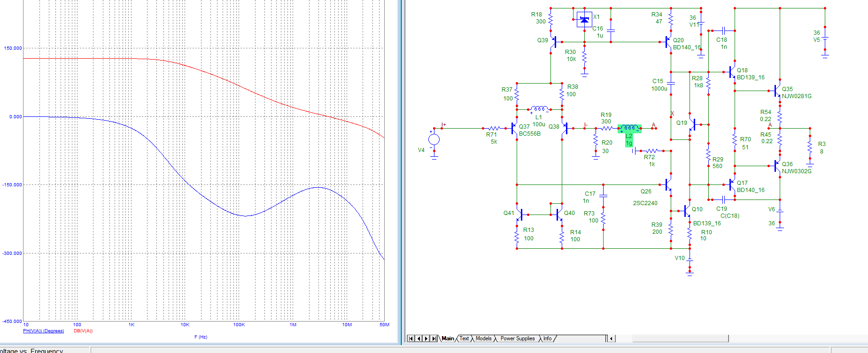This screenshot has width=868, height=353.
Task: Click the C(C18) value label
Action: click(730, 216)
